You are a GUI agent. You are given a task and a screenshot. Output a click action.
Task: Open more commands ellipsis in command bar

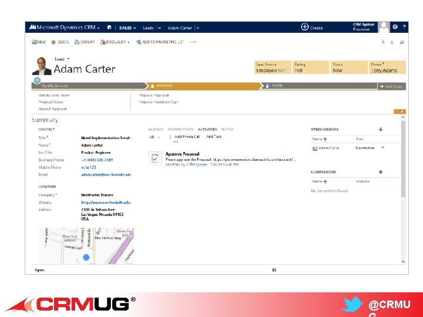pos(193,42)
